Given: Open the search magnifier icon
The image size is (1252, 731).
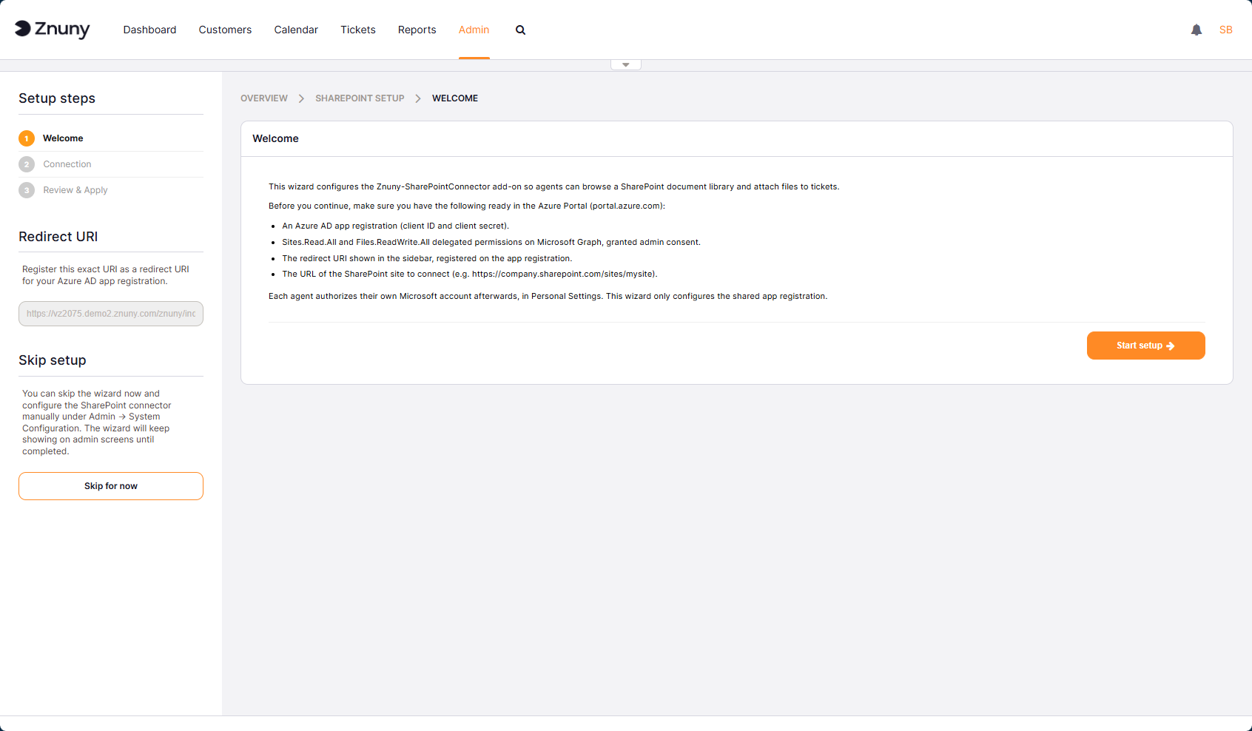Looking at the screenshot, I should click(521, 30).
